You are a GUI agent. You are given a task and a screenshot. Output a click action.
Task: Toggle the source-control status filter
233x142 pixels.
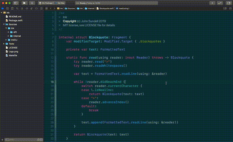tap(41, 140)
